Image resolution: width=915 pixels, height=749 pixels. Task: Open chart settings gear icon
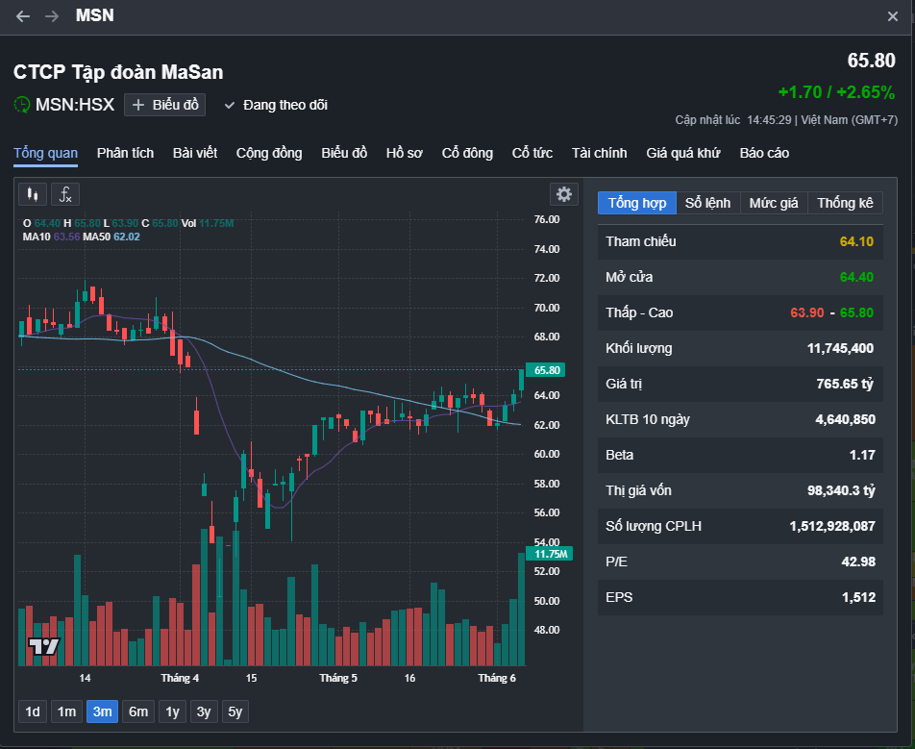coord(564,194)
